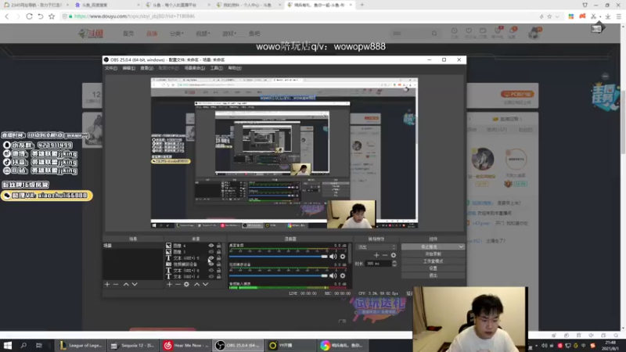
Task: Expand the browser address bar dropdown chevron
Action: click(x=557, y=16)
